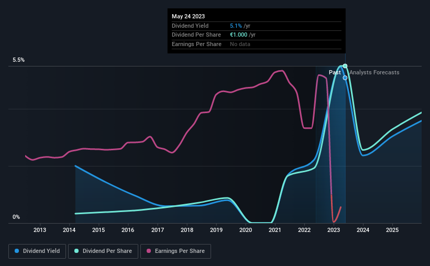The width and height of the screenshot is (430, 266).
Task: Click the Analysts Forecasts label
Action: pos(374,72)
